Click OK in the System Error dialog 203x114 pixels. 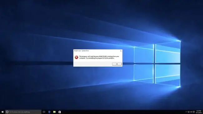click(x=117, y=64)
